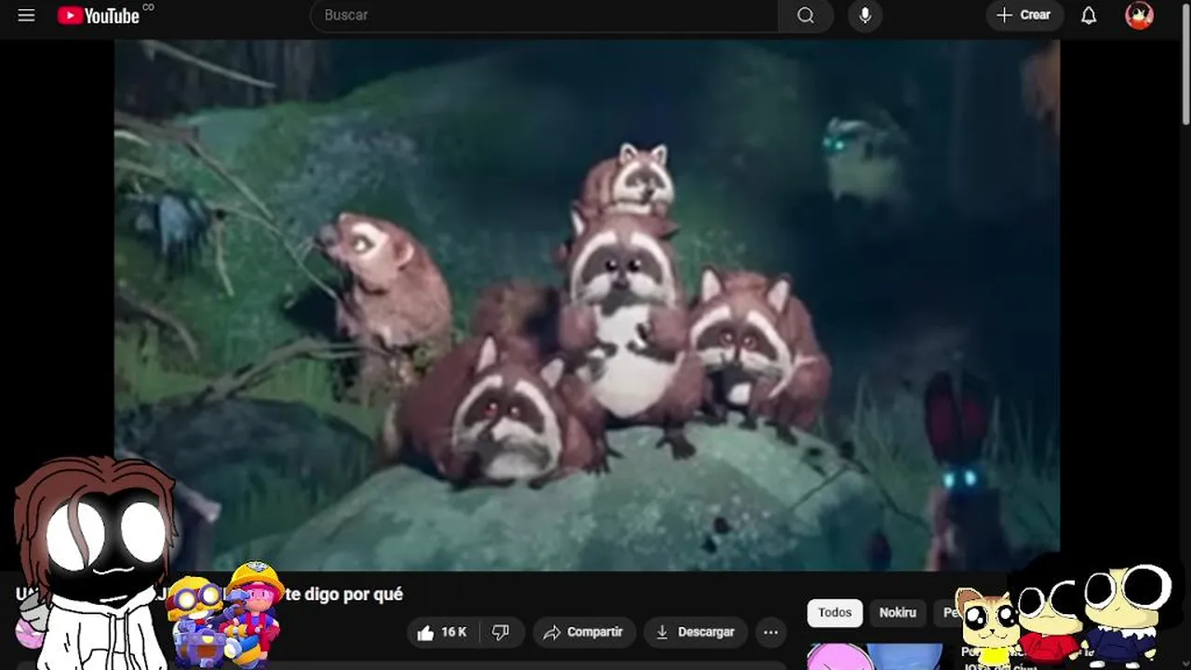Click the Compartir share button
Screen dimensions: 1191x670
pos(583,633)
